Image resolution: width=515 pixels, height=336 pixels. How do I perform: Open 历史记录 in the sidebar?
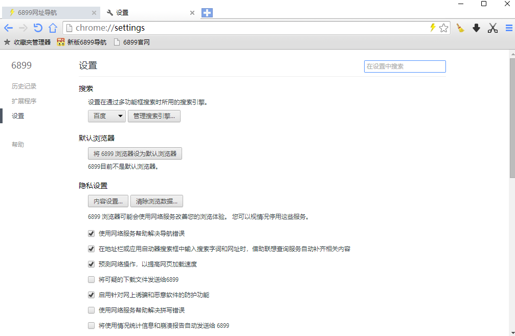click(x=24, y=86)
